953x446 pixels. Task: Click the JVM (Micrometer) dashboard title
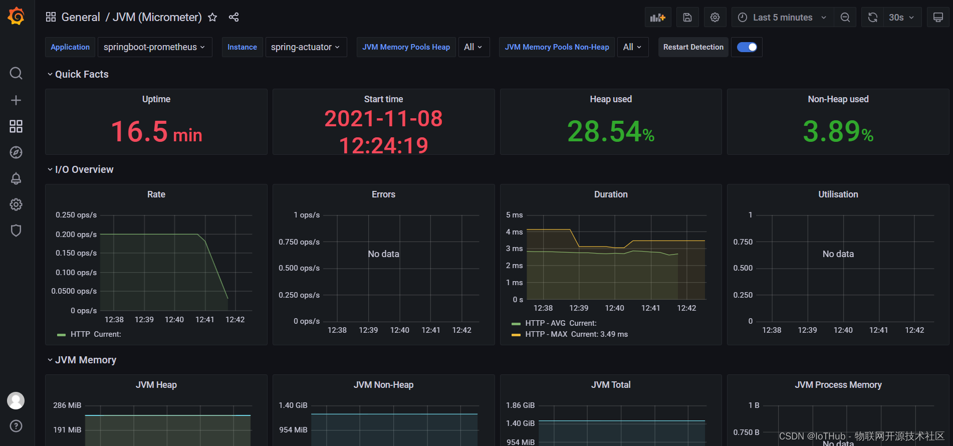[157, 17]
